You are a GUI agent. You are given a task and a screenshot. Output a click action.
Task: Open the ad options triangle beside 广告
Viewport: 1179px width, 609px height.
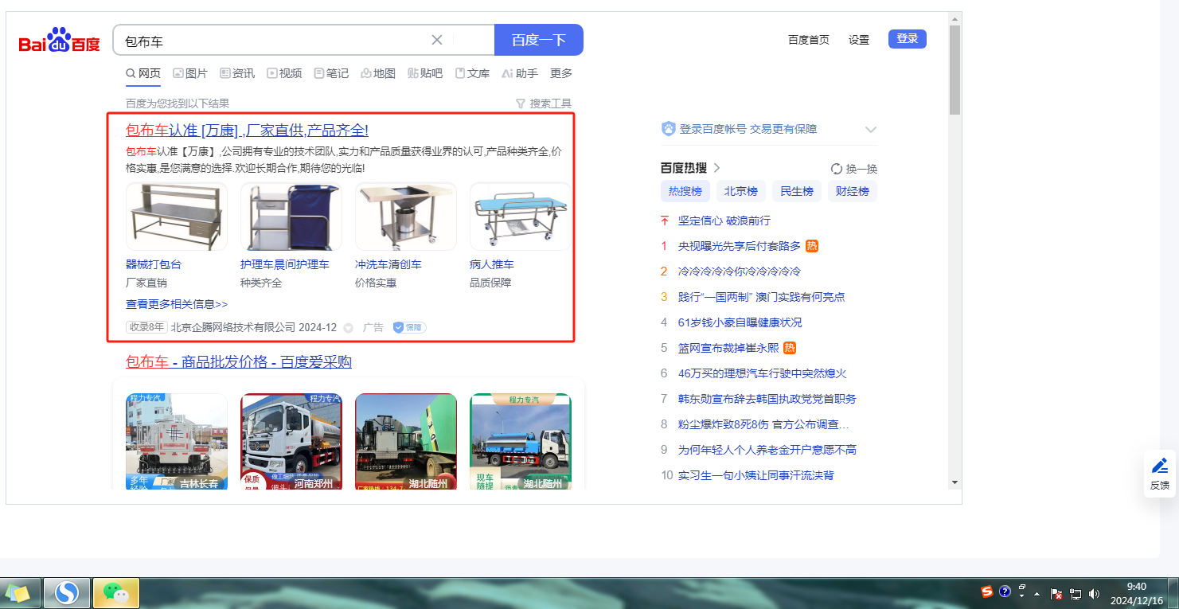[x=348, y=328]
